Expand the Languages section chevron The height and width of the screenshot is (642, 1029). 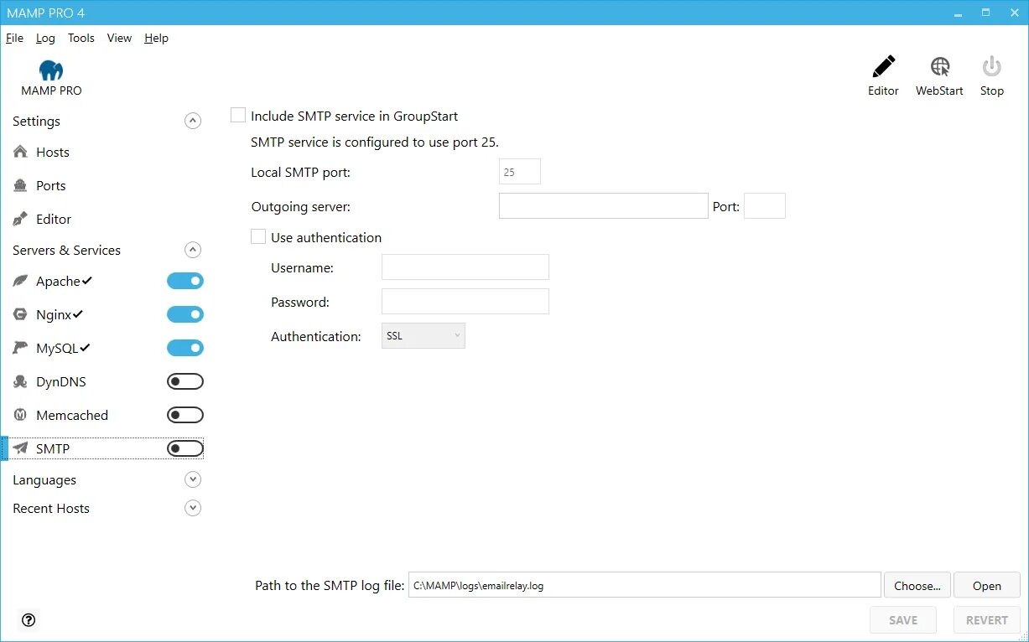click(193, 479)
